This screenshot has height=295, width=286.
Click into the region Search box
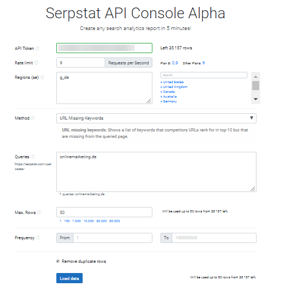tap(204, 75)
